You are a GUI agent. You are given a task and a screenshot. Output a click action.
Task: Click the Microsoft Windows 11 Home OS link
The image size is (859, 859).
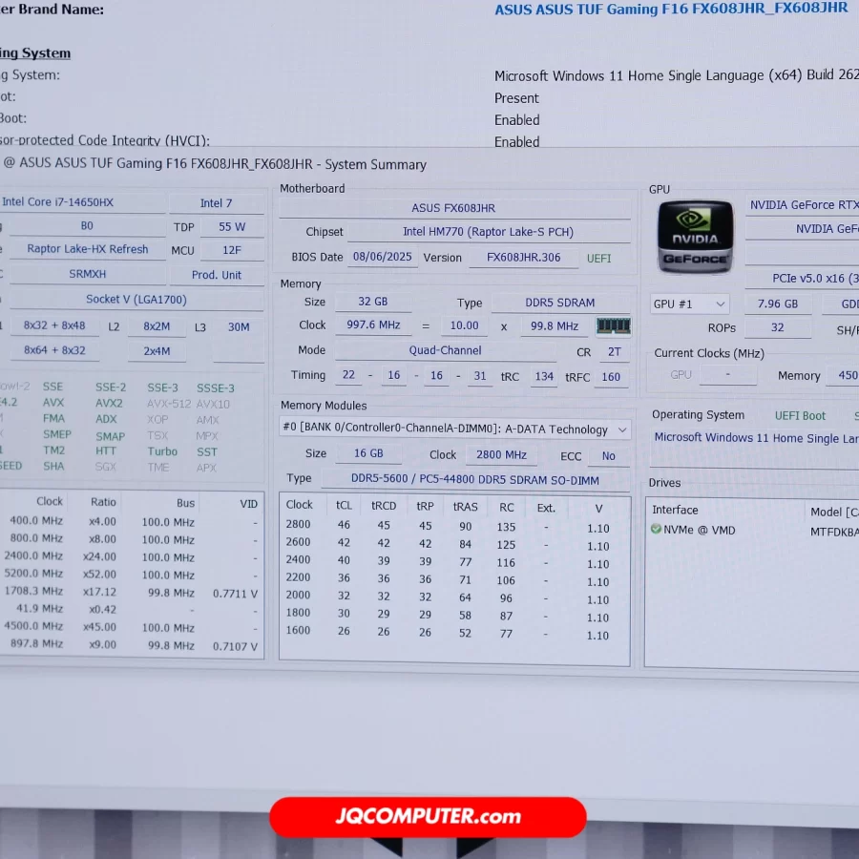click(x=754, y=438)
